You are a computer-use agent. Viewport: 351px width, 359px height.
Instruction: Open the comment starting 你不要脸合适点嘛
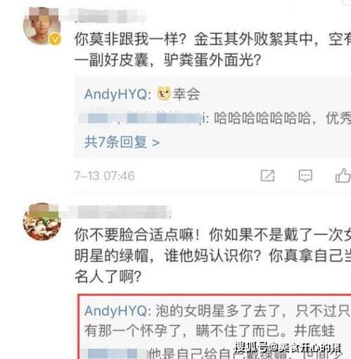tap(212, 256)
